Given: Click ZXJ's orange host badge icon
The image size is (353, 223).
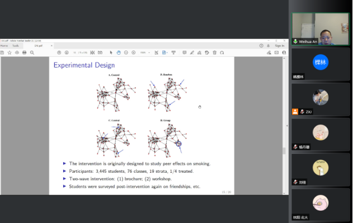Looking at the screenshot, I should (x=295, y=111).
